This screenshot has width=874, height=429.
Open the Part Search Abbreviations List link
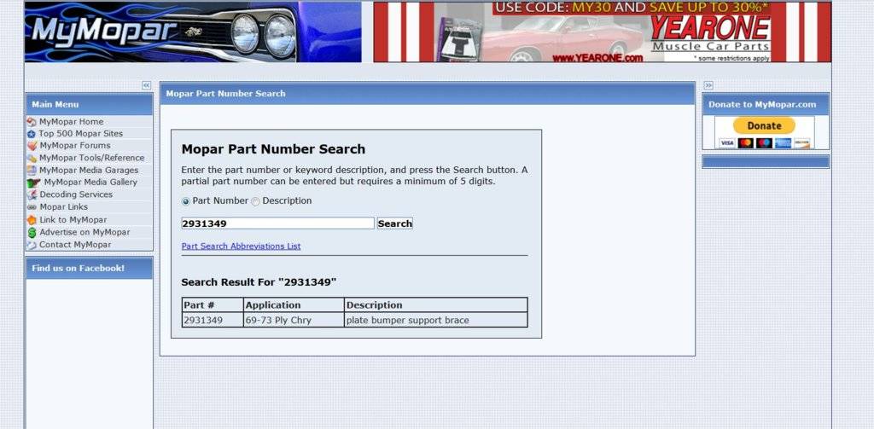tap(241, 246)
